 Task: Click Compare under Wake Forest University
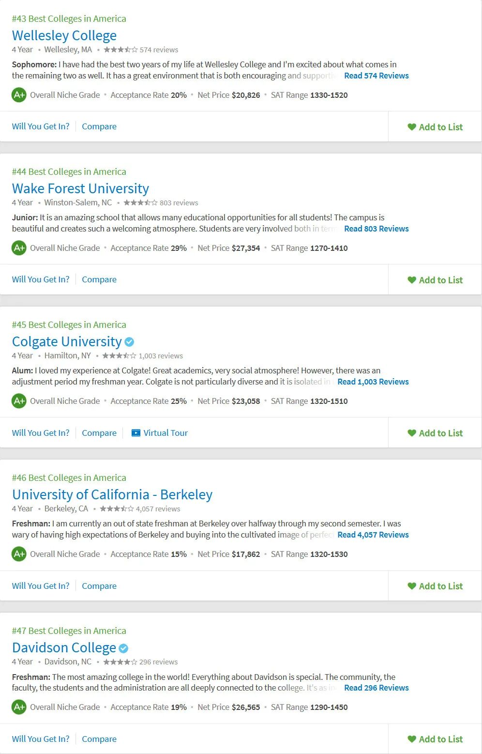pyautogui.click(x=99, y=279)
